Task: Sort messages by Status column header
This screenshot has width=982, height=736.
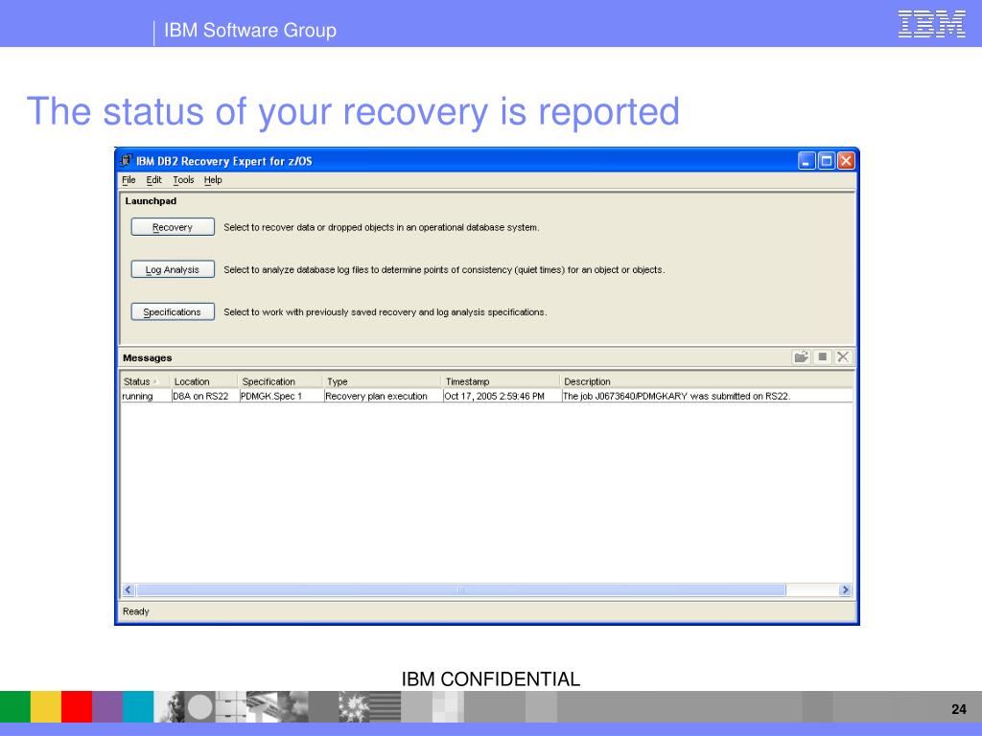Action: (x=145, y=381)
